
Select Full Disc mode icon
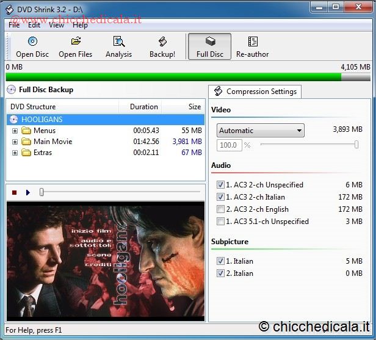coord(210,42)
